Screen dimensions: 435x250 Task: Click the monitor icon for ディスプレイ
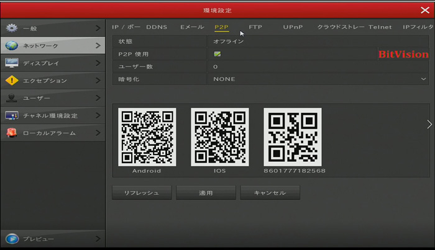point(12,63)
